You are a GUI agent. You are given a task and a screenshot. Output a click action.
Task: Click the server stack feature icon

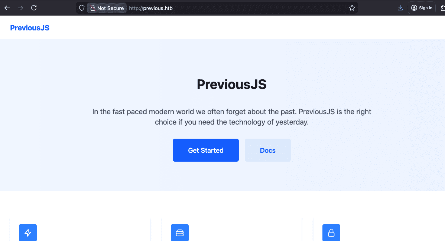[180, 232]
